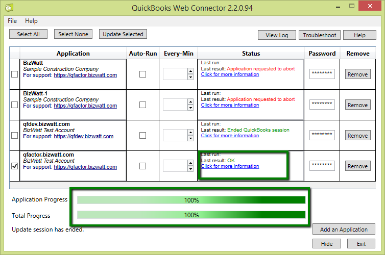Decrease Every-Min value for qfactor.bizwatt.com
This screenshot has width=385, height=255.
pyautogui.click(x=190, y=169)
